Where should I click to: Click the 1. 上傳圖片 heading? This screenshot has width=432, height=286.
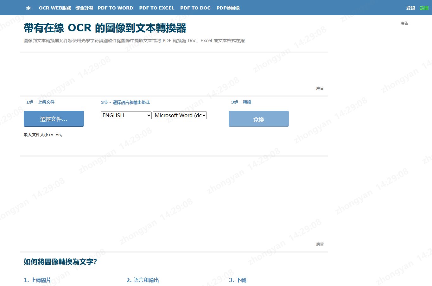pos(37,280)
